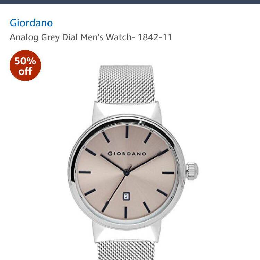The width and height of the screenshot is (260, 260).
Task: Click the 9 o'clock hour marker
Action: coord(85,172)
